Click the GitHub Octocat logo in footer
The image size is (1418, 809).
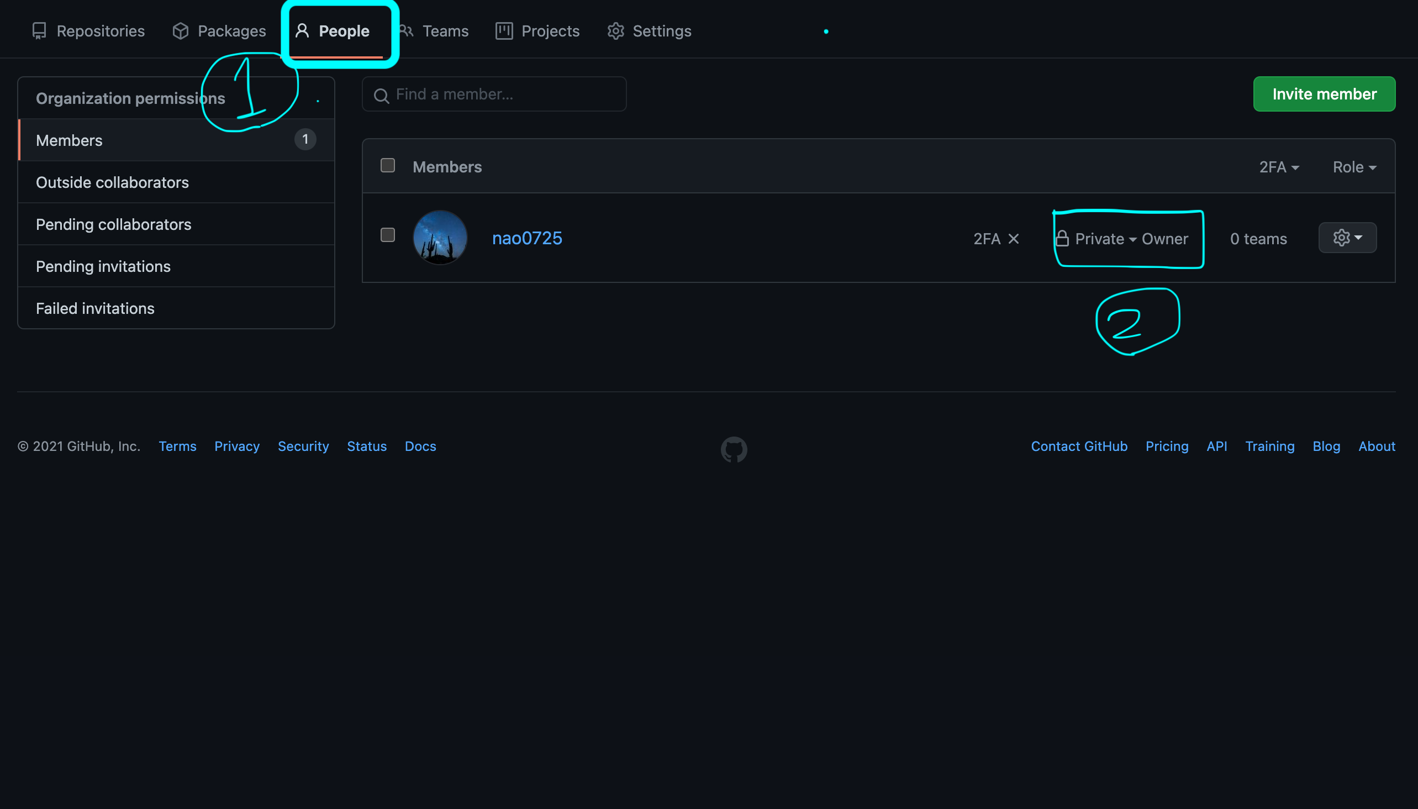coord(734,449)
